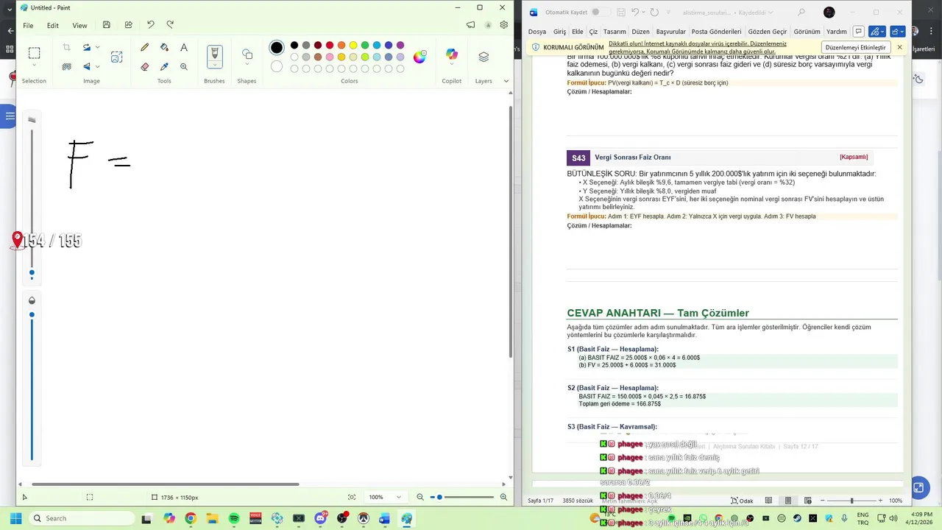Switch to the Tasarım tab in Word
Viewport: 942px width, 530px height.
click(x=615, y=32)
